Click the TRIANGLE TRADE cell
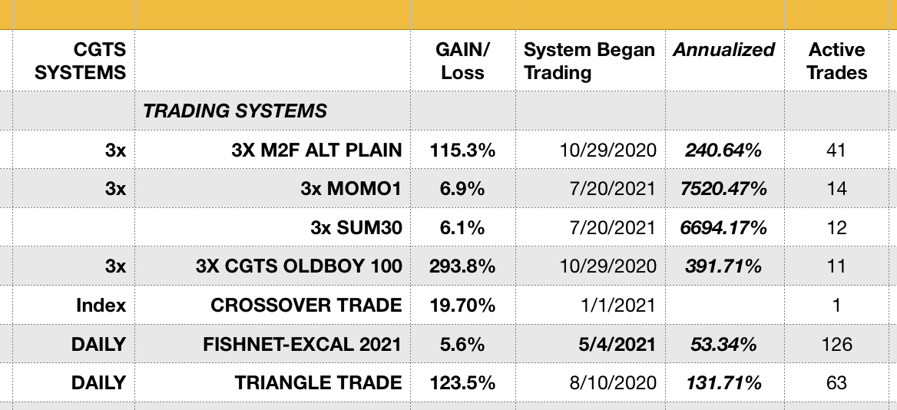 [318, 382]
